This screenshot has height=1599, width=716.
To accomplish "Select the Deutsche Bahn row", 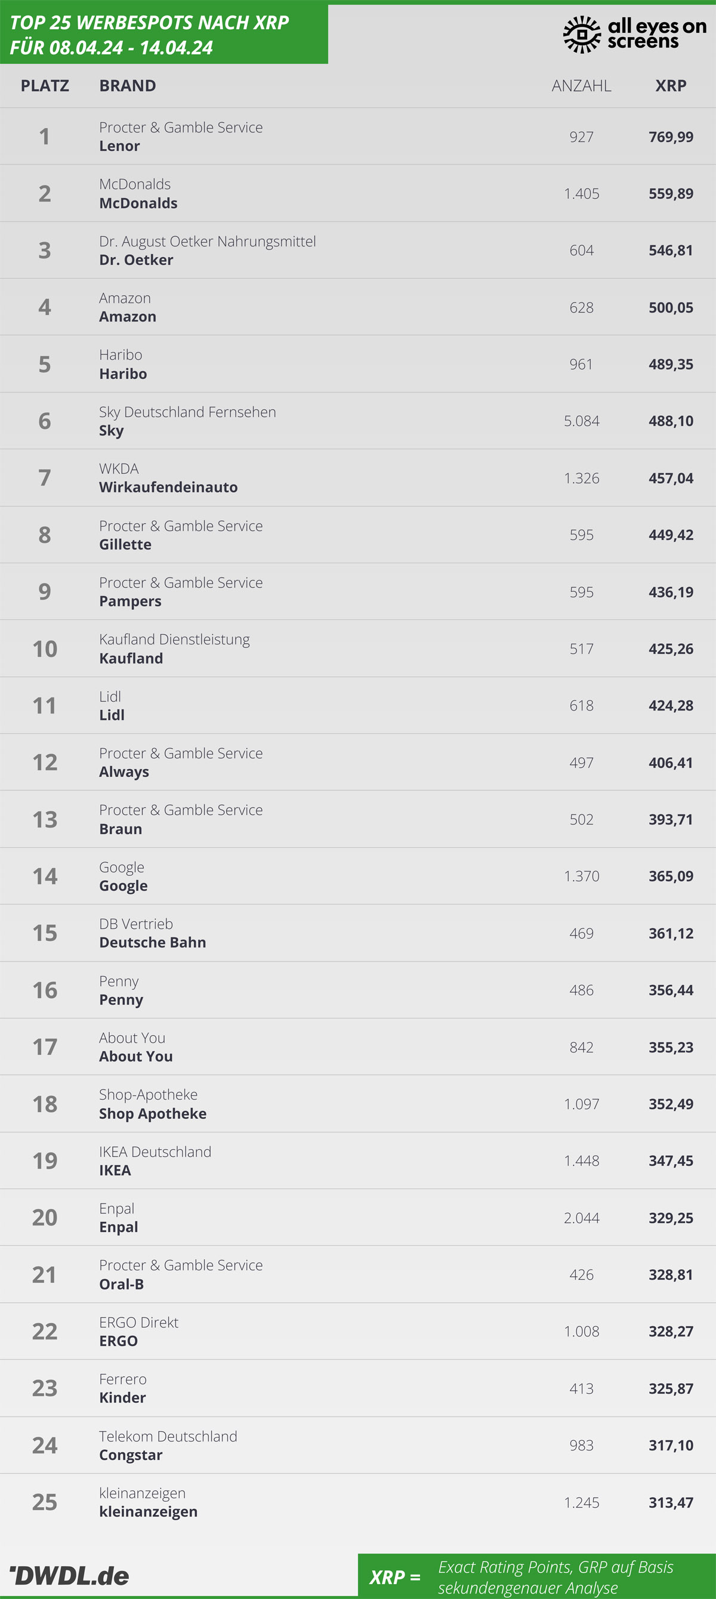I will click(x=357, y=933).
